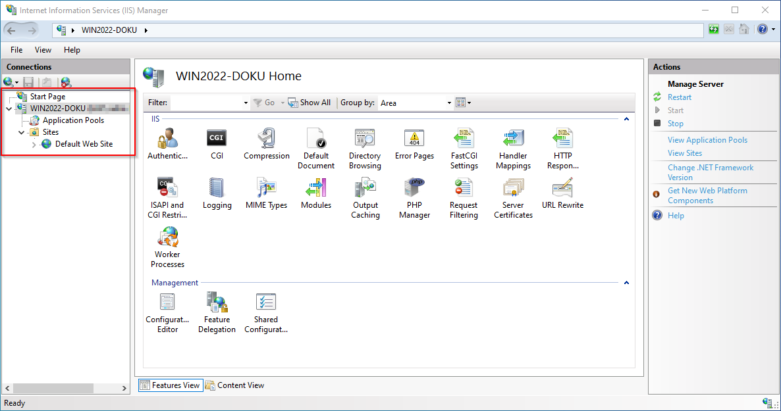Open Shared Configuration feature

(266, 312)
